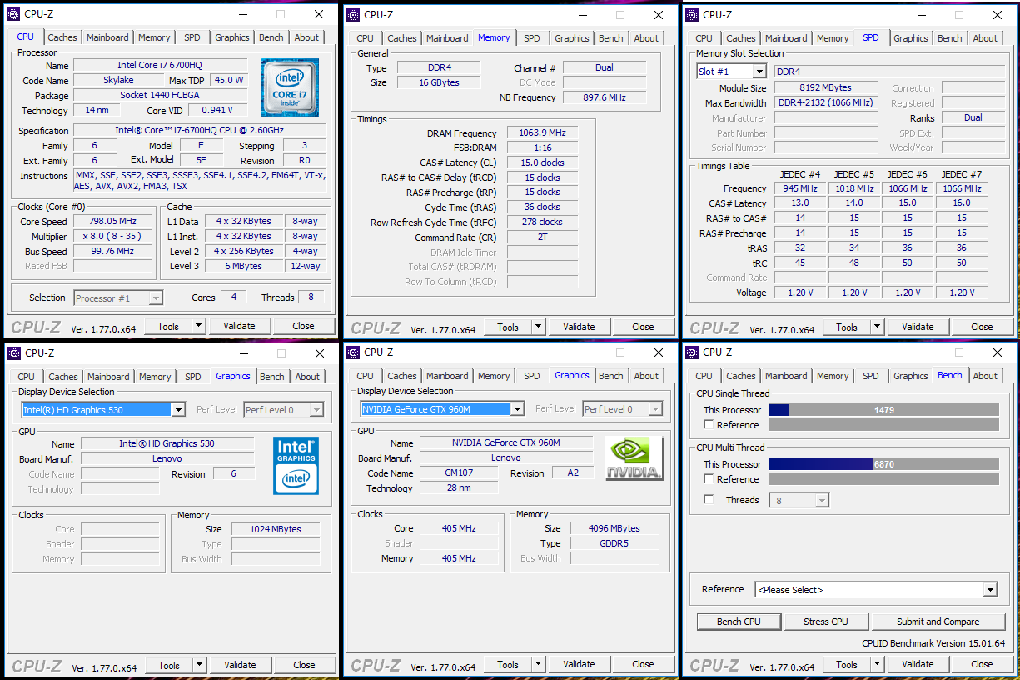This screenshot has width=1020, height=680.
Task: Switch to Caches tab in the CPU tab window
Action: click(x=62, y=37)
